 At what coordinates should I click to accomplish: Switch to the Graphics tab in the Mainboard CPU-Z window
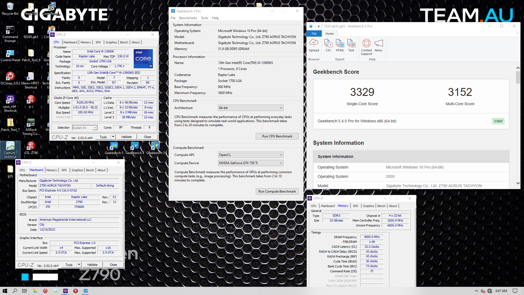tap(77, 170)
